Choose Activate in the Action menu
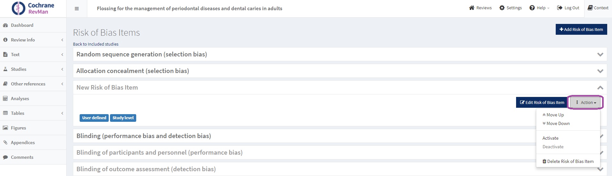 coord(550,138)
